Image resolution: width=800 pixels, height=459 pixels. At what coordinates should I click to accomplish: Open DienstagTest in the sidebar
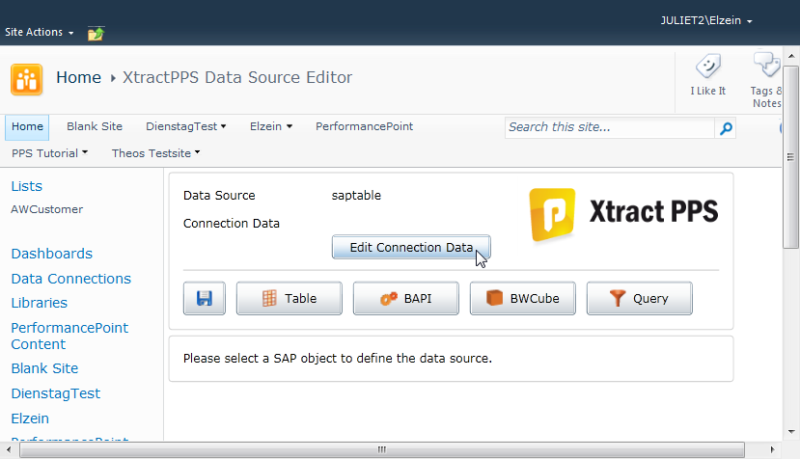click(56, 393)
